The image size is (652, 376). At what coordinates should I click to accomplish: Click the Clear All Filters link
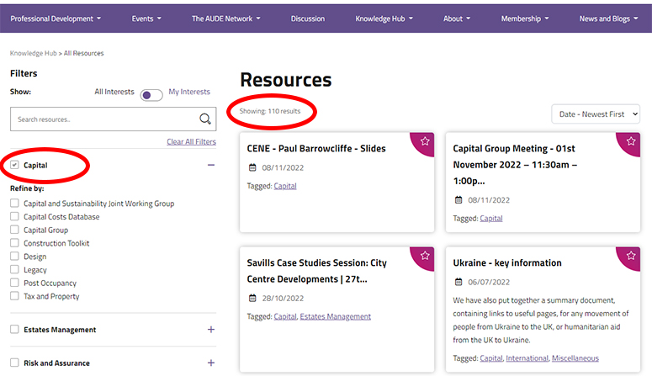point(191,142)
